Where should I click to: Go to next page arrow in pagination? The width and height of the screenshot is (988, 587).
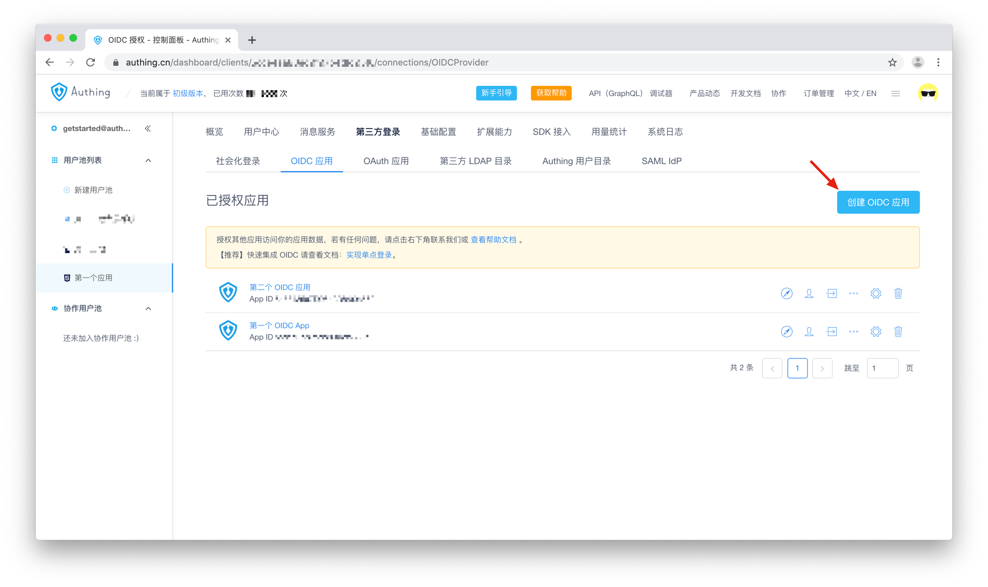pyautogui.click(x=822, y=368)
